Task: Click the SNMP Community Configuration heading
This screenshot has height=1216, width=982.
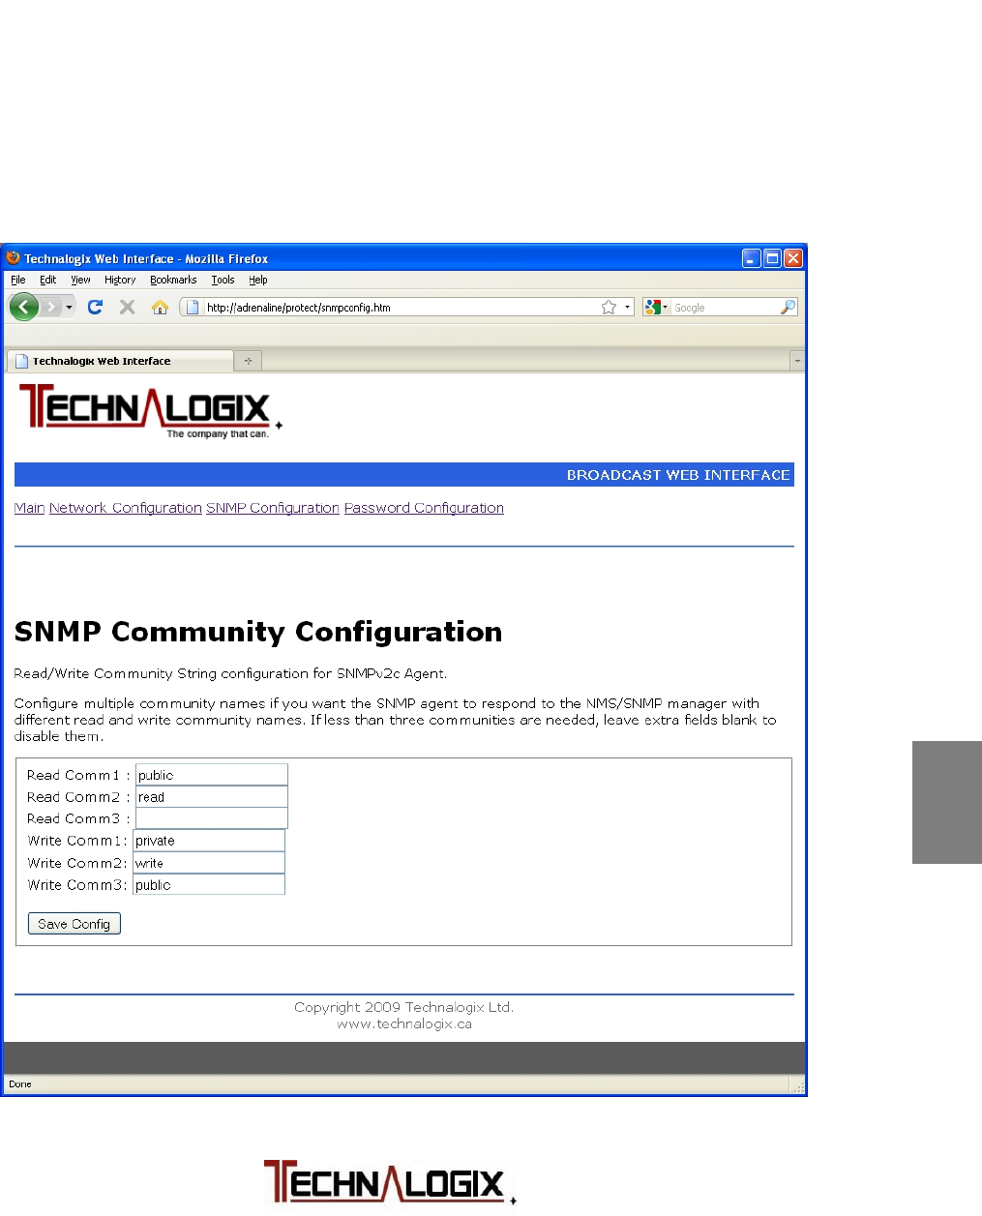Action: (258, 632)
